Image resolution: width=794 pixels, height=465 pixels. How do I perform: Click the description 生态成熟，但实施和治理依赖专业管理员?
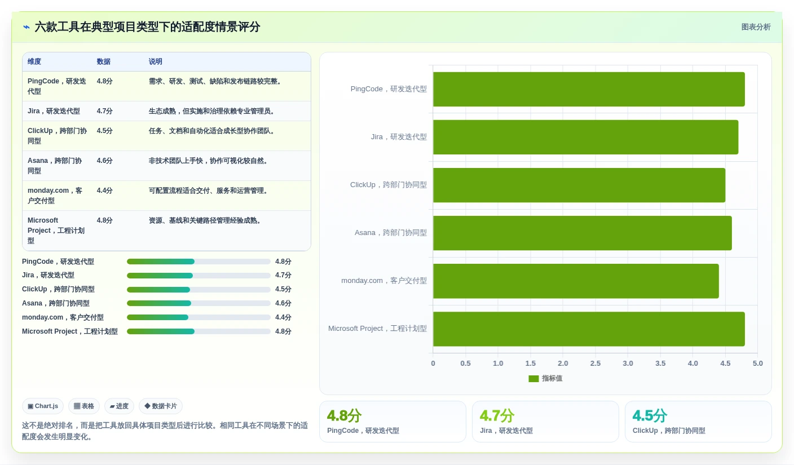pos(213,111)
